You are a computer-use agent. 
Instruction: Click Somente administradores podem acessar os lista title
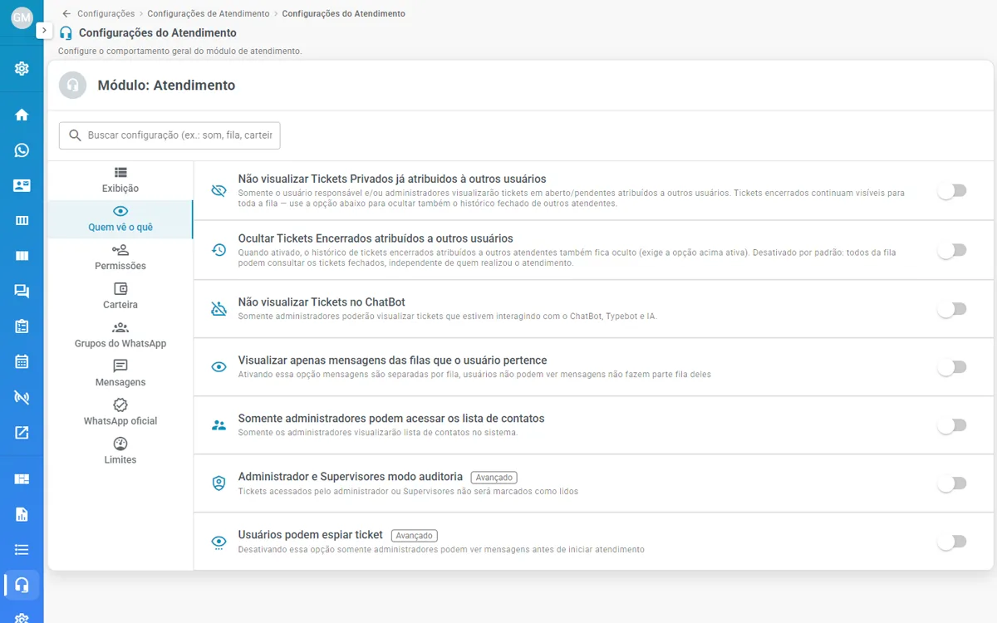pyautogui.click(x=391, y=419)
